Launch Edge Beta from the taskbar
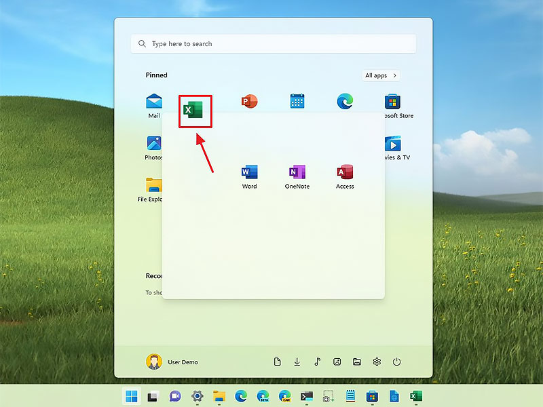 click(x=263, y=396)
